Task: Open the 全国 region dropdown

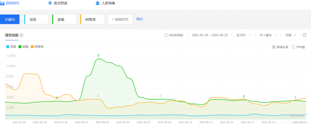Action: [x=291, y=35]
